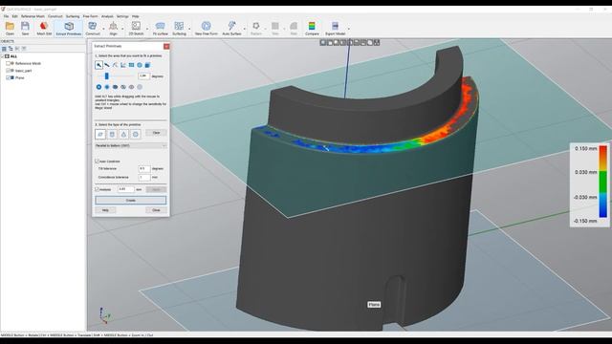Select the third selection mode icon

click(x=115, y=87)
